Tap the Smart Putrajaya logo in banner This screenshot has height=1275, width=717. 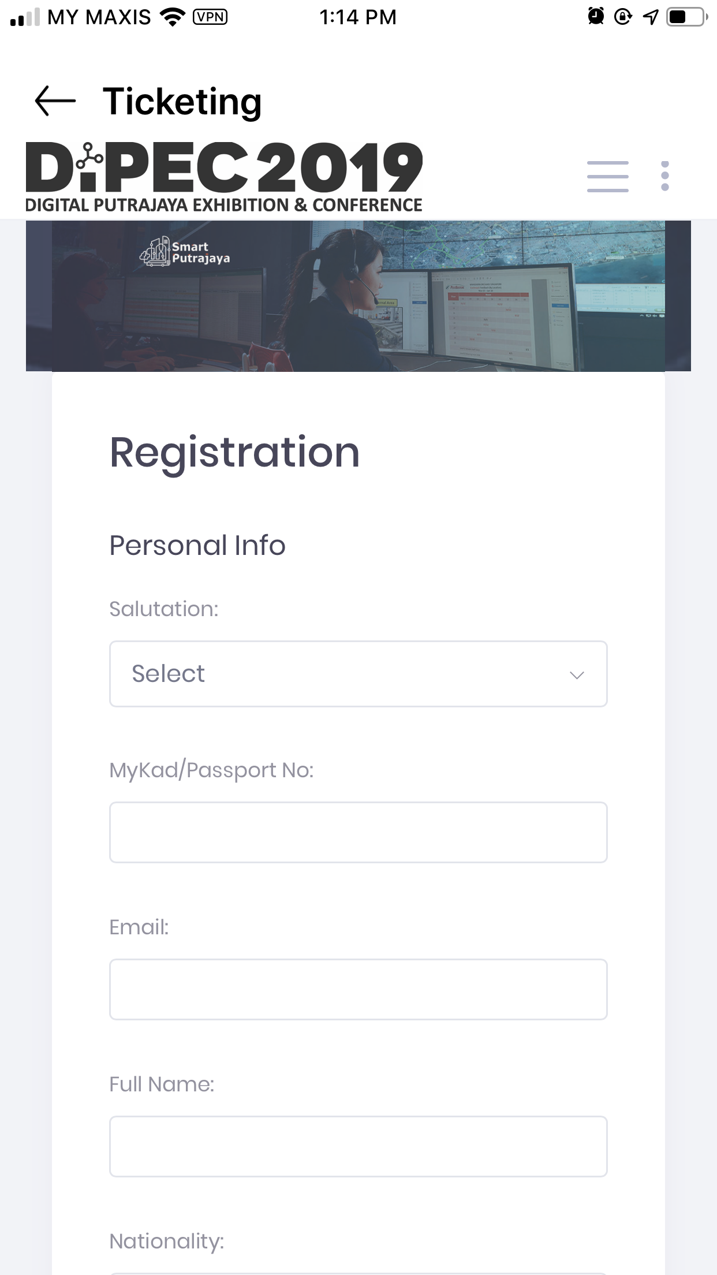[x=185, y=252]
